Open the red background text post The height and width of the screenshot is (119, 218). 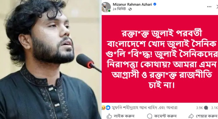[x=160, y=59]
